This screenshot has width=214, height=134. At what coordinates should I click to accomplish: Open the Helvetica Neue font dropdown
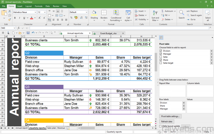[35, 12]
